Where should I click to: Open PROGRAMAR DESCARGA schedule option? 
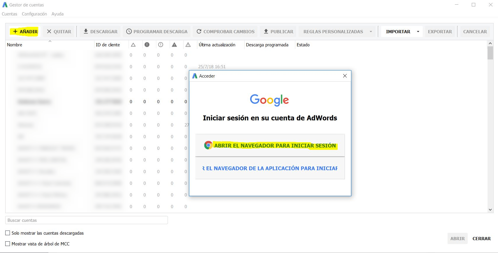[x=157, y=31]
